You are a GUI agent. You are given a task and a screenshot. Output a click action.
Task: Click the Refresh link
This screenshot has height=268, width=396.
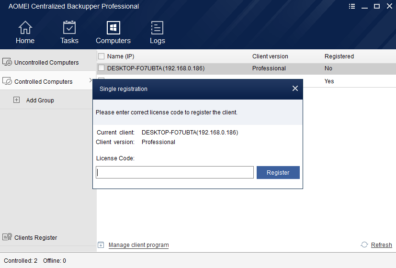381,245
